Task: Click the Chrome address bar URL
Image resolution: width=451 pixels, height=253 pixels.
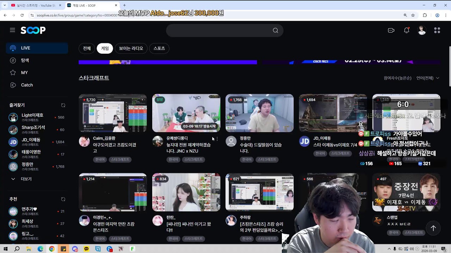Action: click(x=215, y=15)
